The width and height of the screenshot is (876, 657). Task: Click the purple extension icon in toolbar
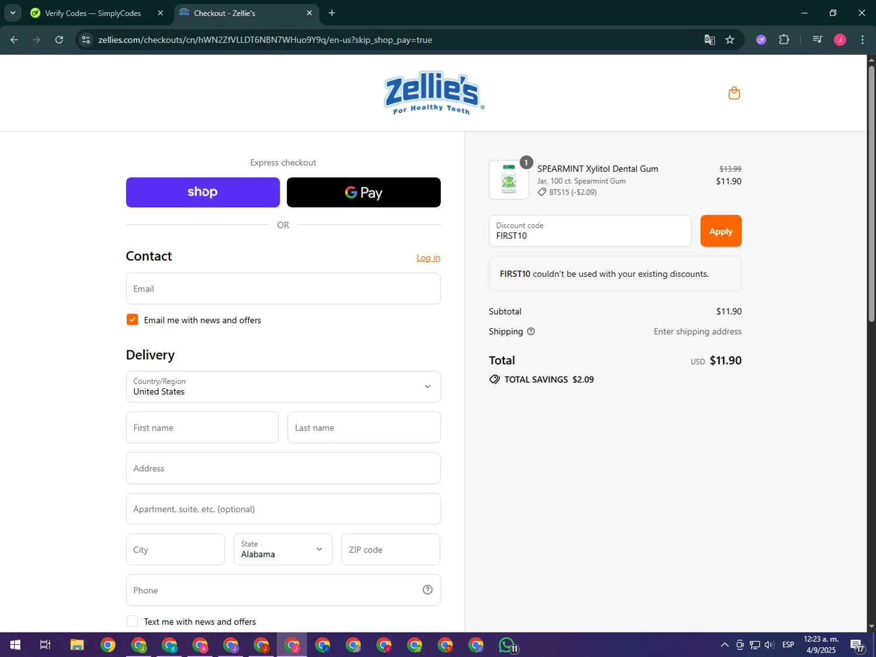point(761,40)
